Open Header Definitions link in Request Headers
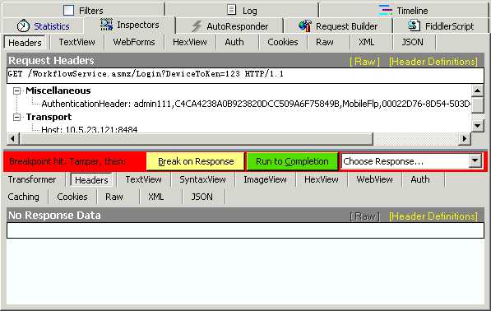Screen dimensions: 491x311 433,62
